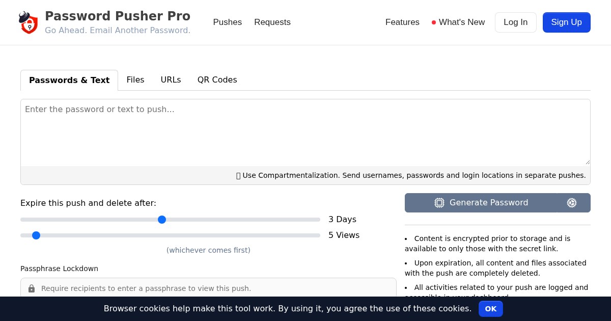
Task: Click the '5 Views' value label
Action: pos(344,235)
